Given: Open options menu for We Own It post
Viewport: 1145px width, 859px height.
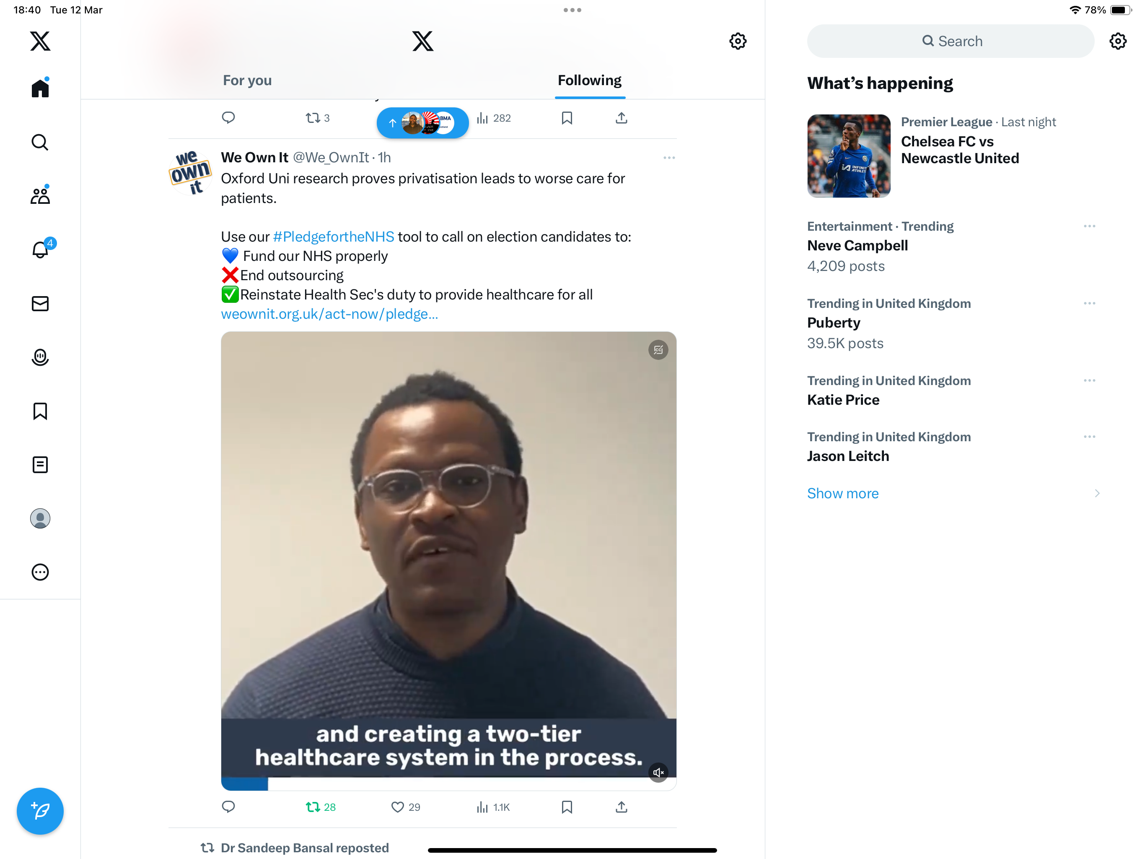Looking at the screenshot, I should coord(669,158).
